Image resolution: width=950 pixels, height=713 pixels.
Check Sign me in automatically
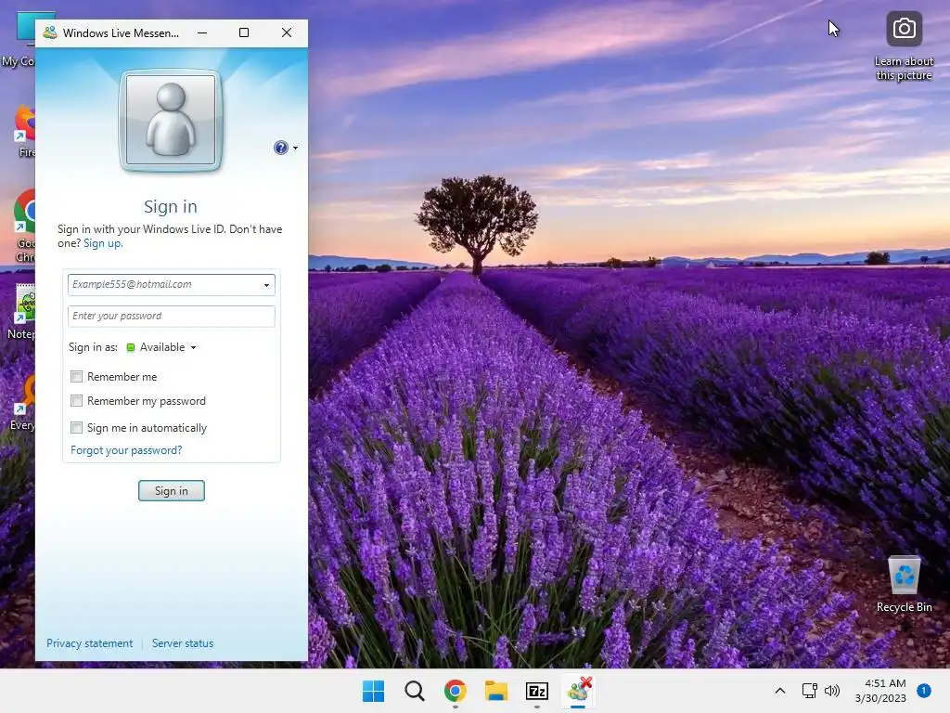(76, 427)
